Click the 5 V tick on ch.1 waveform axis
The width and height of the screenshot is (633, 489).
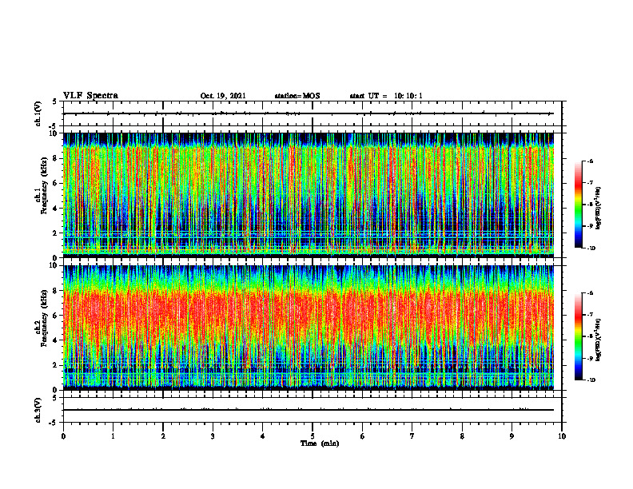coord(54,101)
